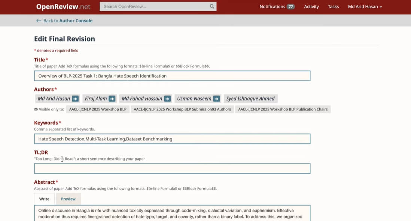Click into the Search OpenReview field
This screenshot has width=411, height=221.
coord(155,7)
